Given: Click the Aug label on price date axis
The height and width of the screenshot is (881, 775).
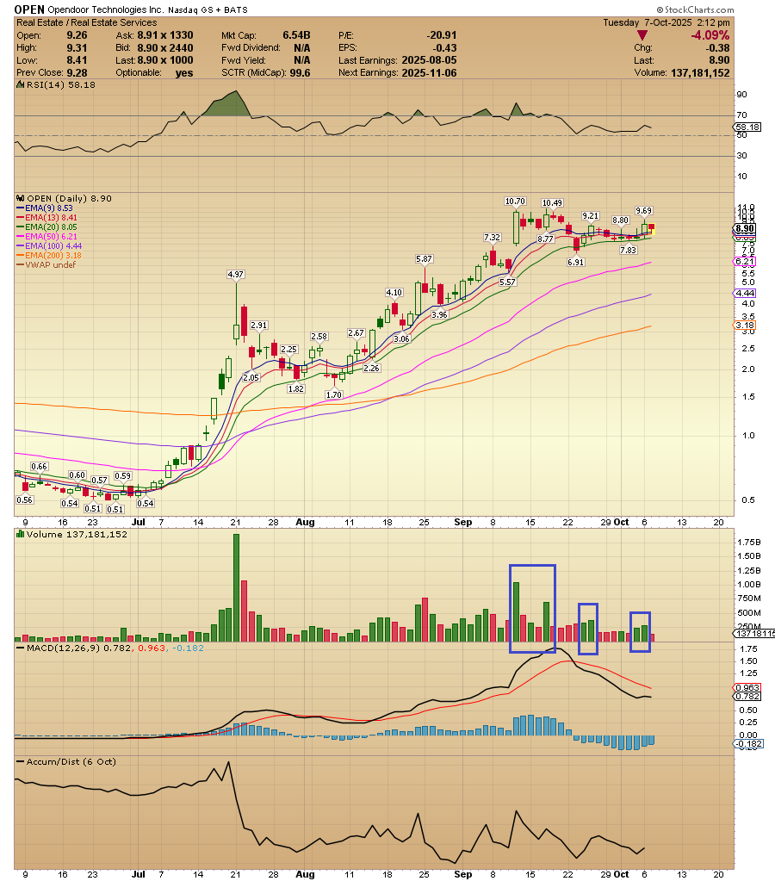Looking at the screenshot, I should tap(305, 522).
